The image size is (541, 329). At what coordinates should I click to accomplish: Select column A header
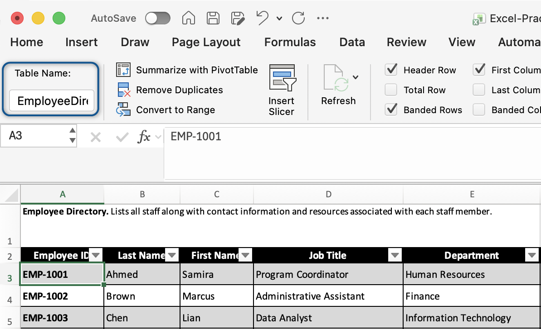coord(63,195)
